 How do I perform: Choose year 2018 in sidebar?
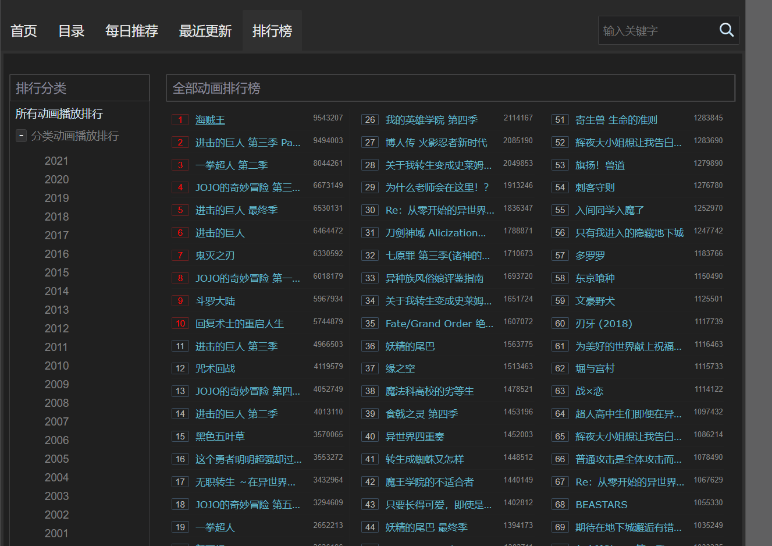pos(56,217)
